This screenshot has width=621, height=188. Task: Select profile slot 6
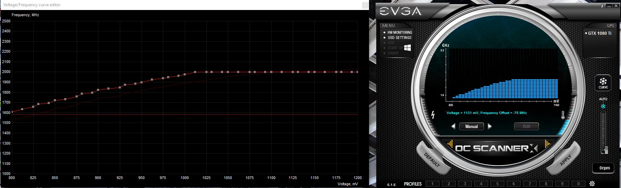514,184
